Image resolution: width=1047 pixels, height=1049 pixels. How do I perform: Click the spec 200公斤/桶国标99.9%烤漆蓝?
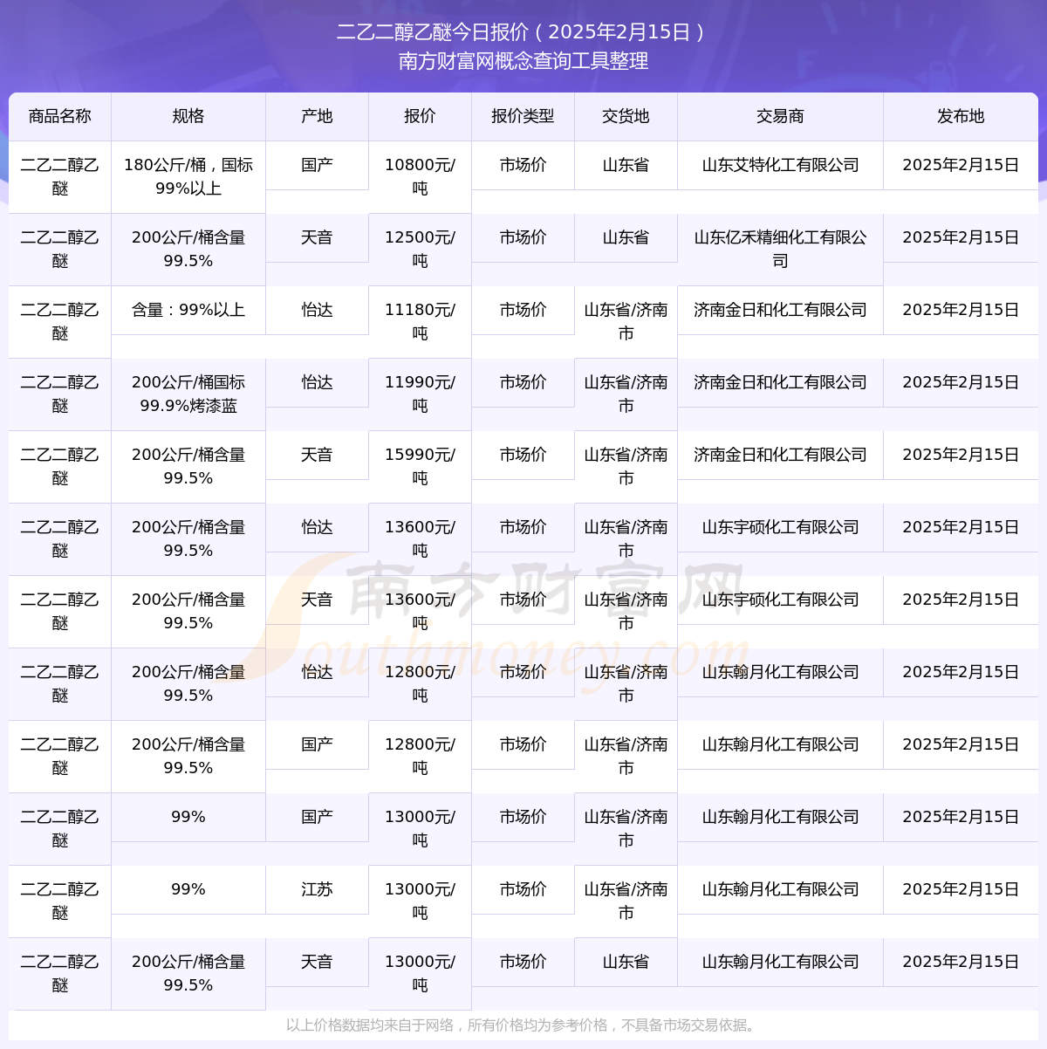tap(188, 394)
